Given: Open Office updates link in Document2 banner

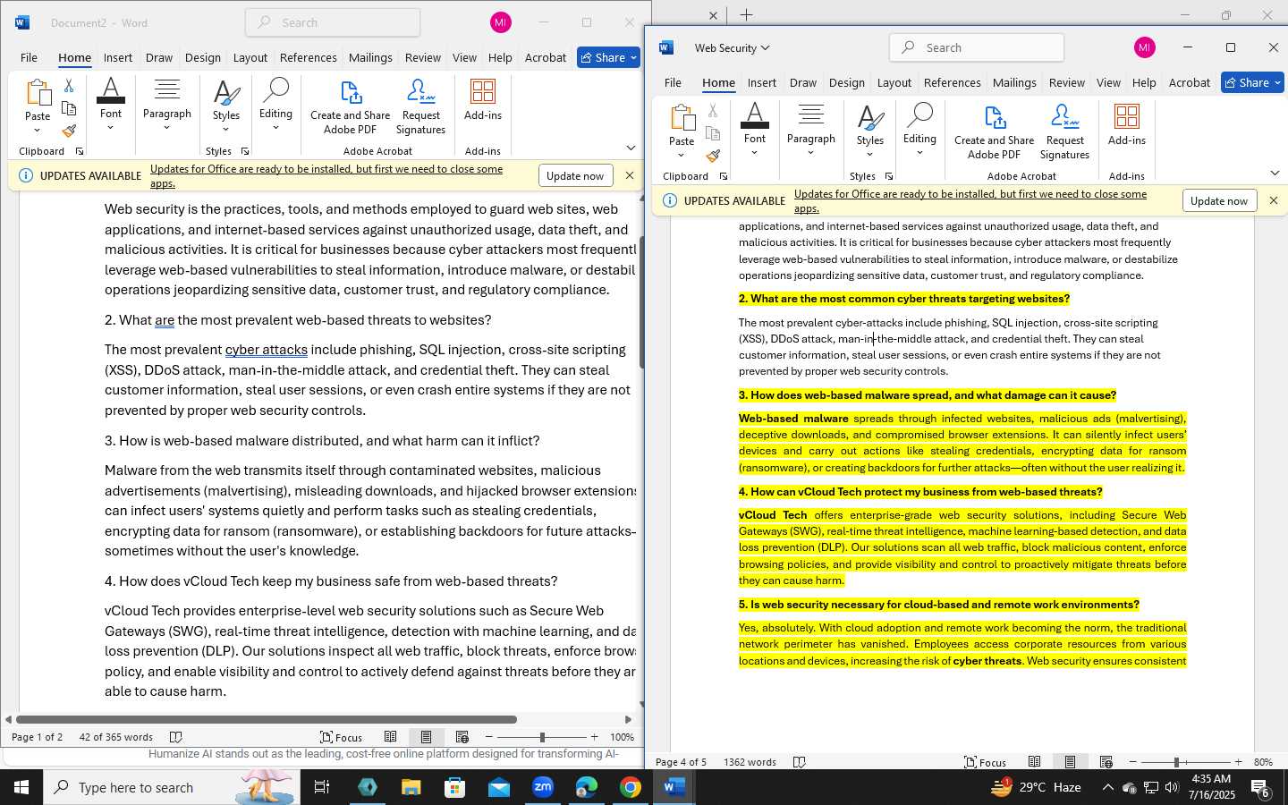Looking at the screenshot, I should [326, 176].
